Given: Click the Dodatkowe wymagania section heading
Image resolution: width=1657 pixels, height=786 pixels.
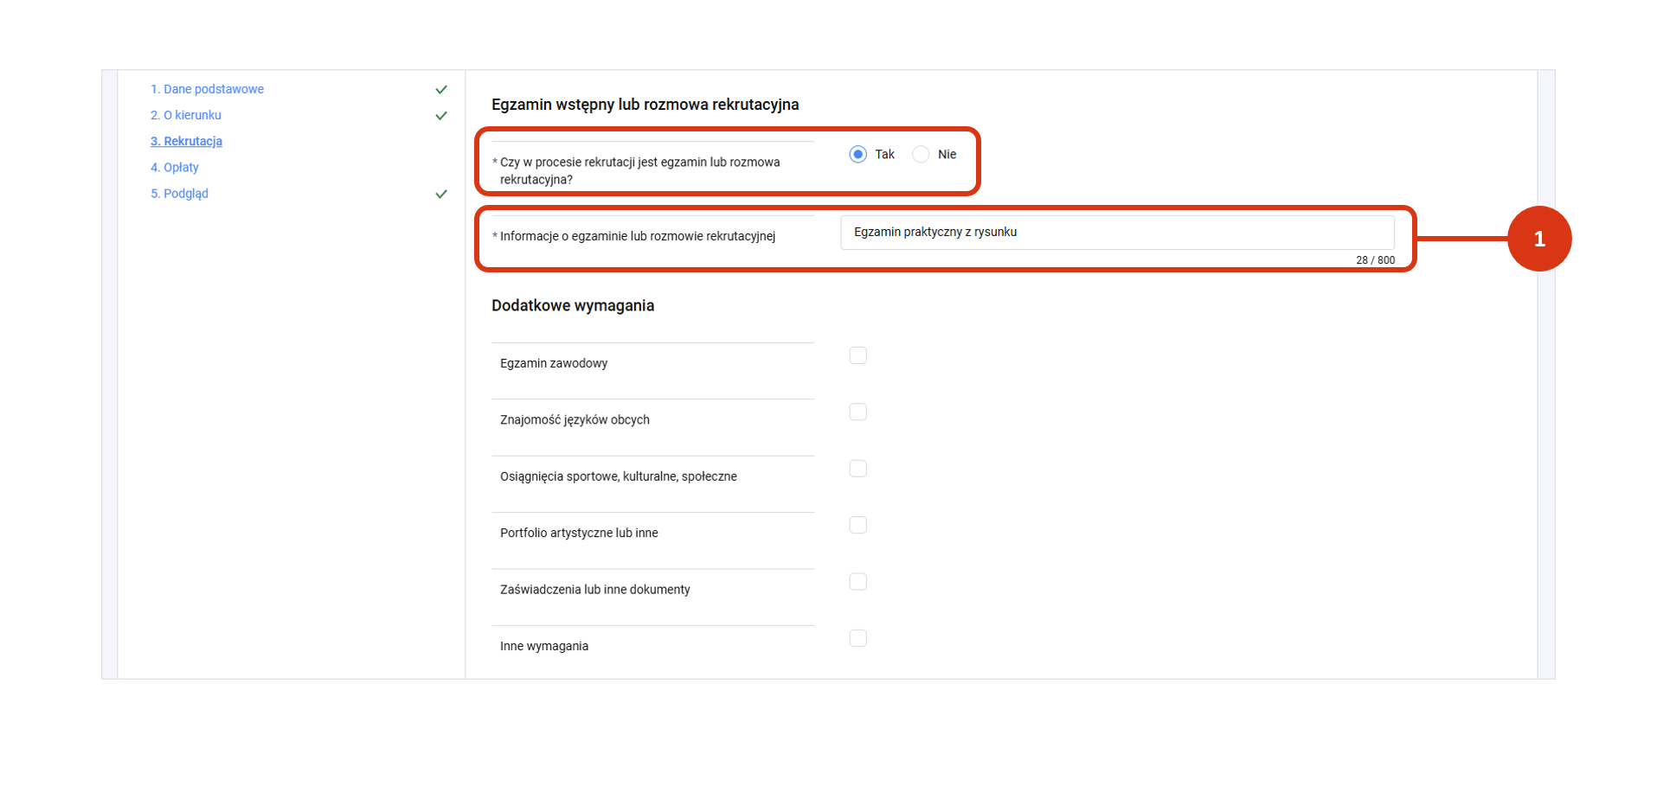Looking at the screenshot, I should [x=573, y=306].
